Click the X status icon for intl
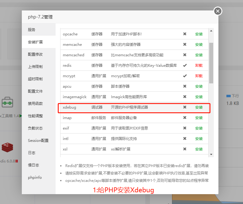 pos(185,138)
